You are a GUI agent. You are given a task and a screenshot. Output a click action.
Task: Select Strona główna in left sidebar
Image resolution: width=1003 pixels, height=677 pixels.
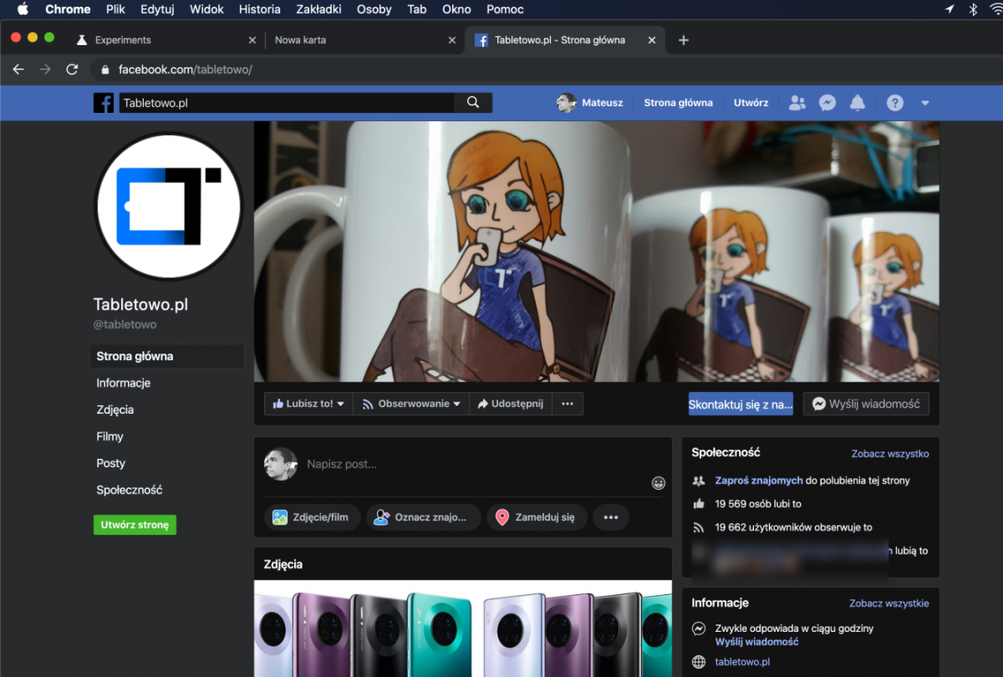tap(167, 356)
